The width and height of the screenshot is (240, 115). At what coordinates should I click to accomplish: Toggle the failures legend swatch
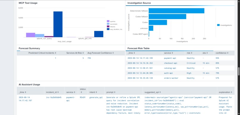pos(108,26)
